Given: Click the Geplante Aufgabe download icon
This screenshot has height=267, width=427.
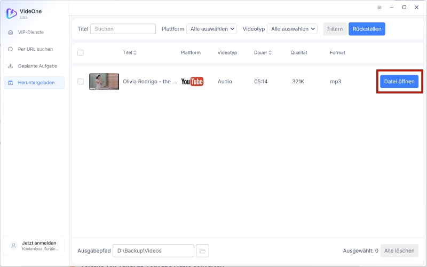Looking at the screenshot, I should point(10,66).
